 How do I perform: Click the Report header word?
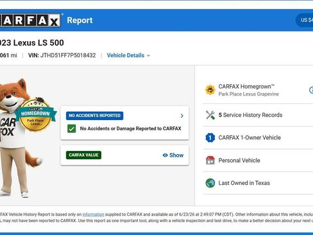point(80,21)
